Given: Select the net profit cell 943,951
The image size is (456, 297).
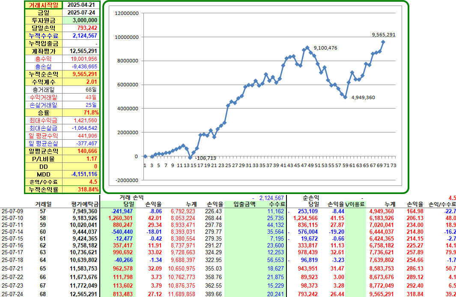Looking at the screenshot, I should click(x=308, y=268).
